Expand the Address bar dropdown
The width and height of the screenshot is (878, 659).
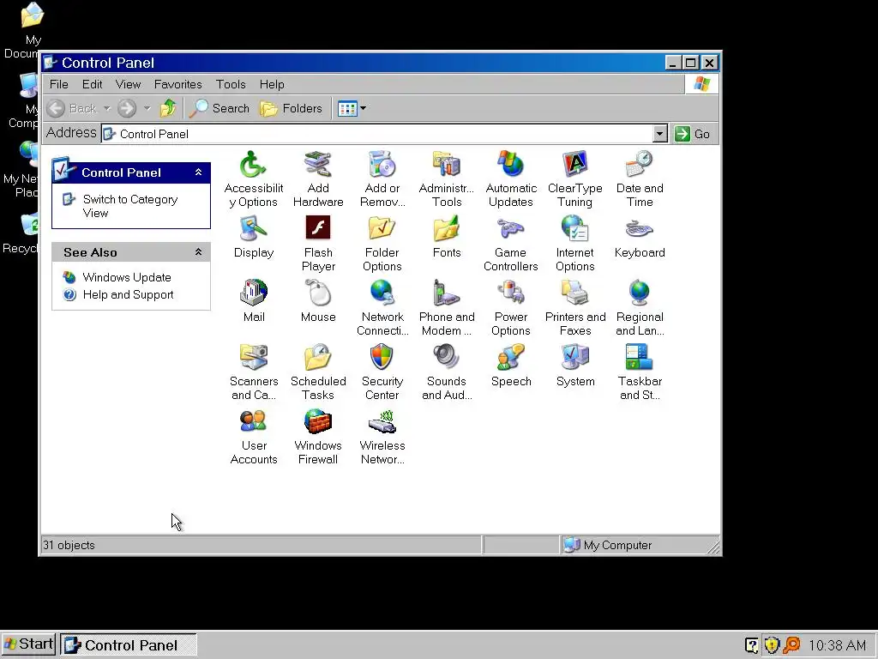point(660,133)
